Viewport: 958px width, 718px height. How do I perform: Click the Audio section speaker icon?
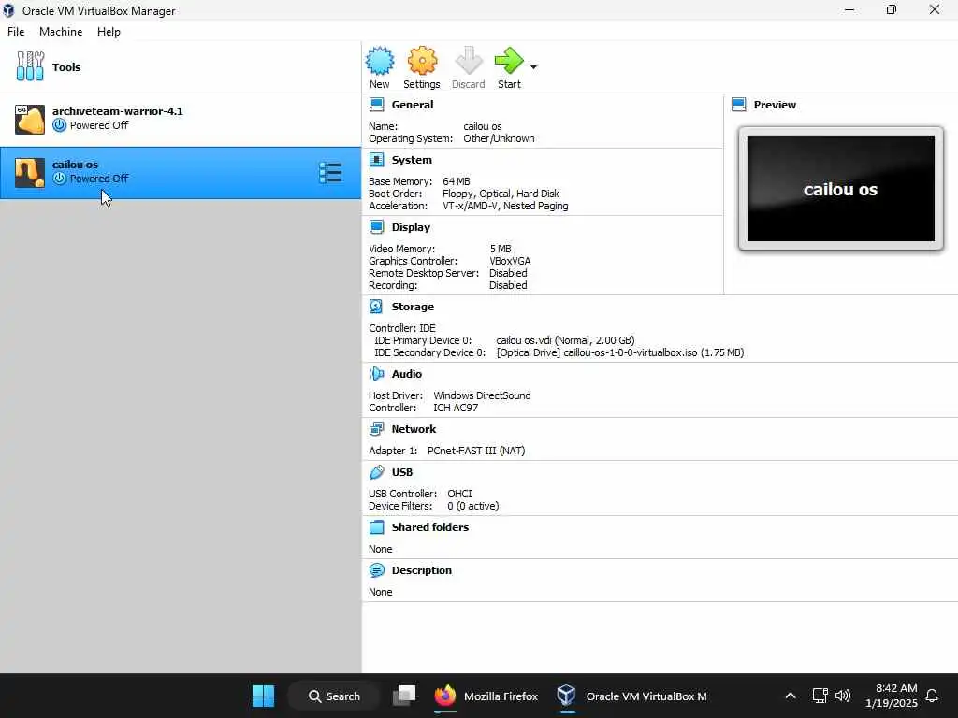coord(376,374)
